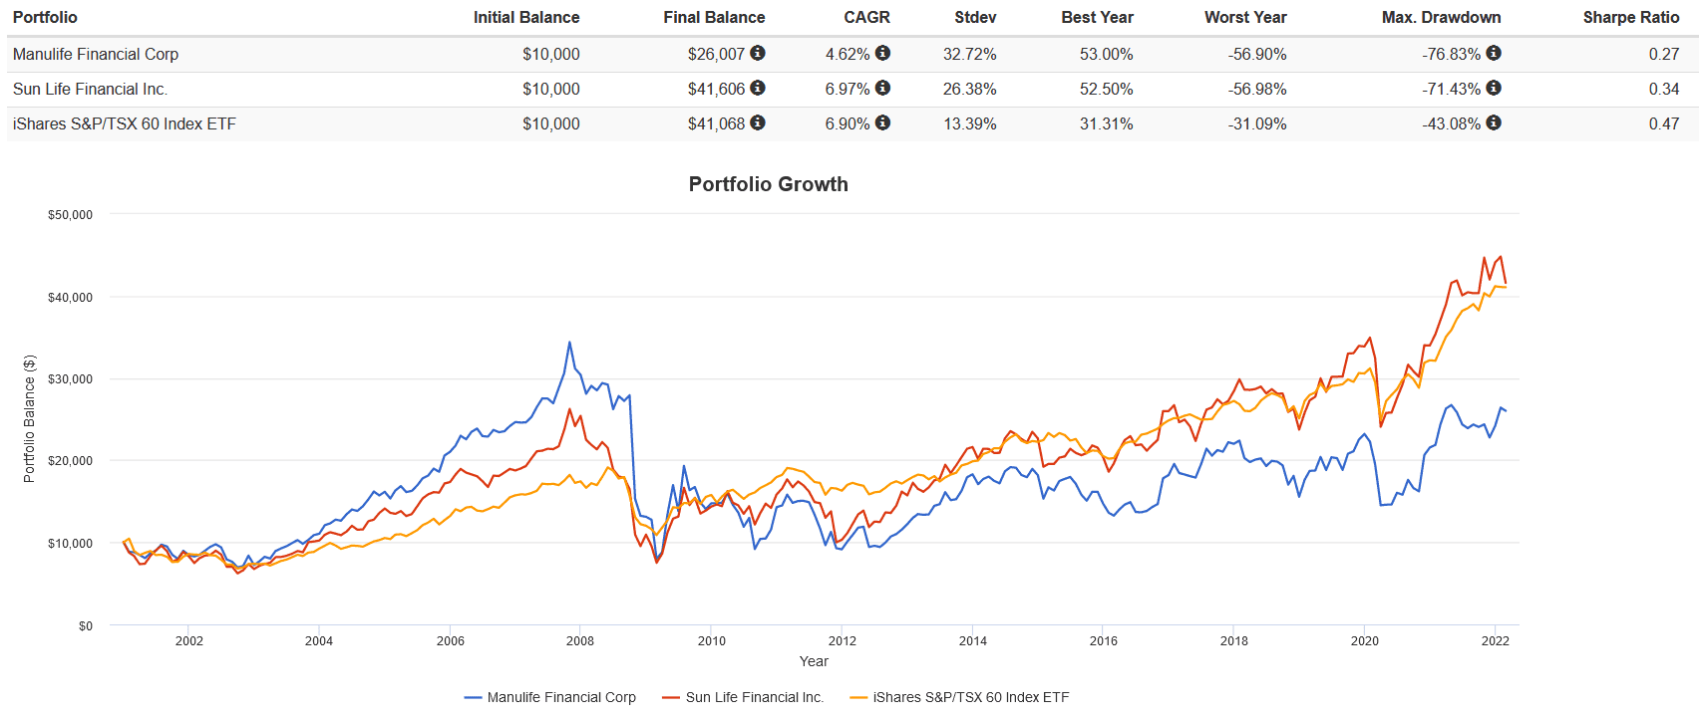Viewport: 1699px width, 721px height.
Task: Click info icon beside Manulife final balance $26,007
Action: click(x=758, y=53)
